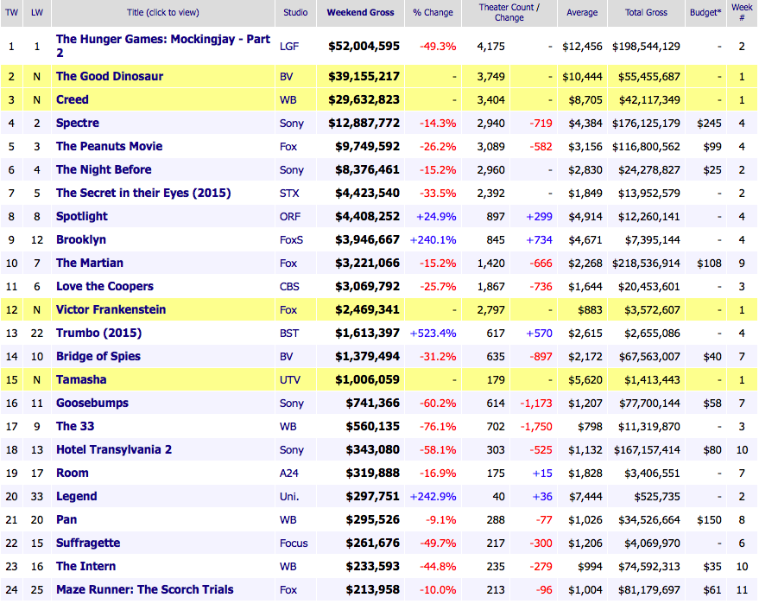This screenshot has height=604, width=759.
Task: Sort by Average column header
Action: pos(582,13)
